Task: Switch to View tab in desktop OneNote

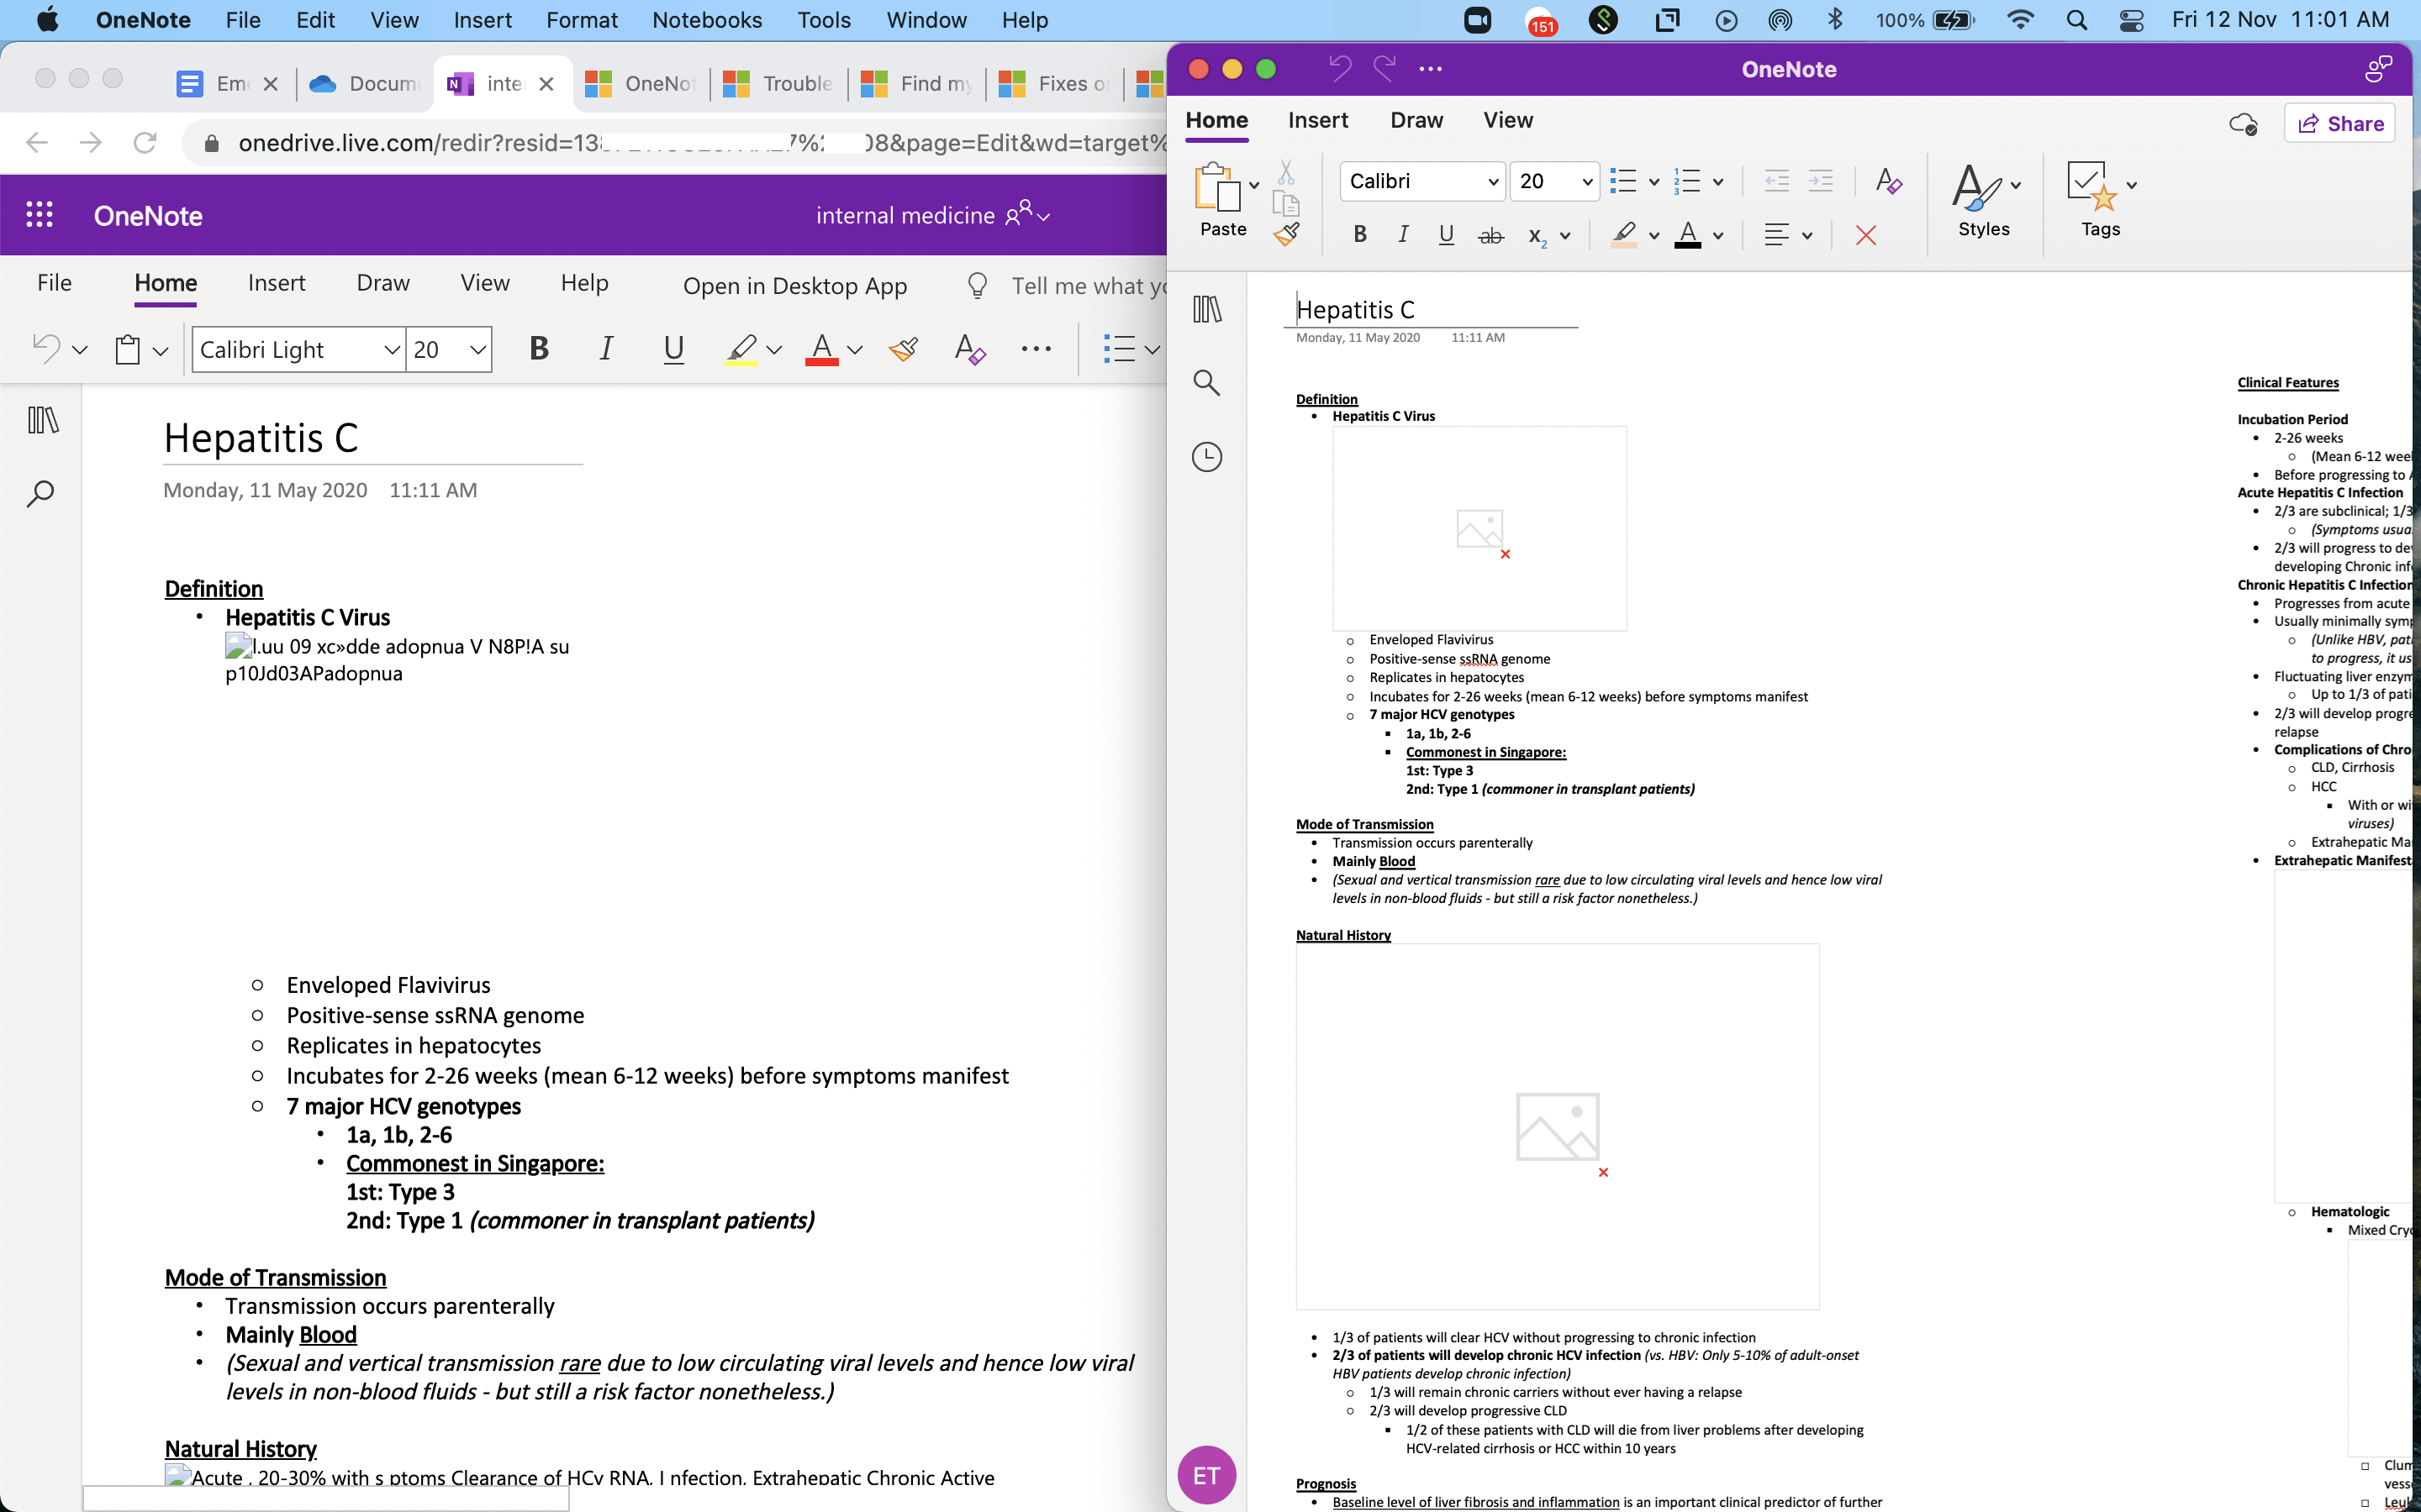Action: (1507, 120)
